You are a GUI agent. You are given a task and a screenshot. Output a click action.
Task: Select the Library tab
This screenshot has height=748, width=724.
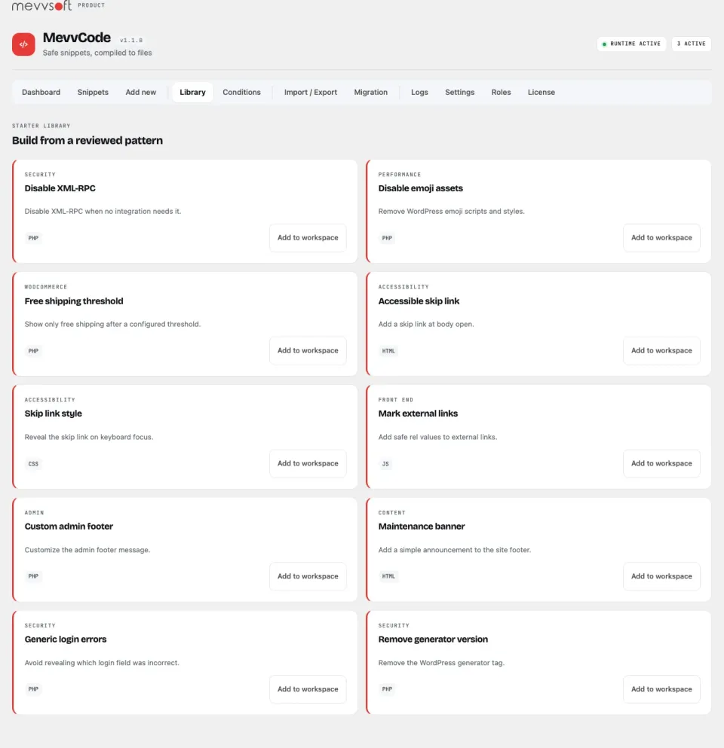click(192, 92)
